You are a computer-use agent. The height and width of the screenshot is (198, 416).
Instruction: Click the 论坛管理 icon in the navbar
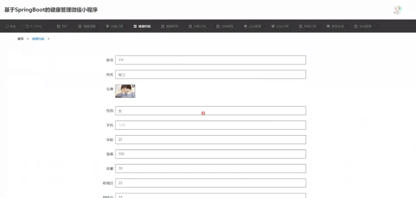coord(245,26)
